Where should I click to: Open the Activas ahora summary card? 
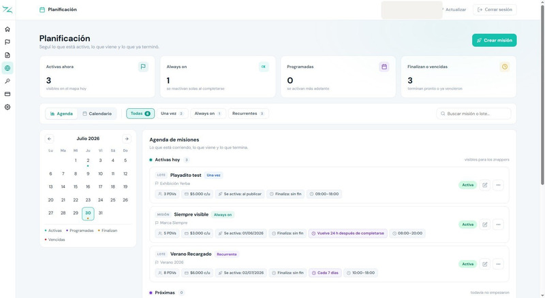97,77
